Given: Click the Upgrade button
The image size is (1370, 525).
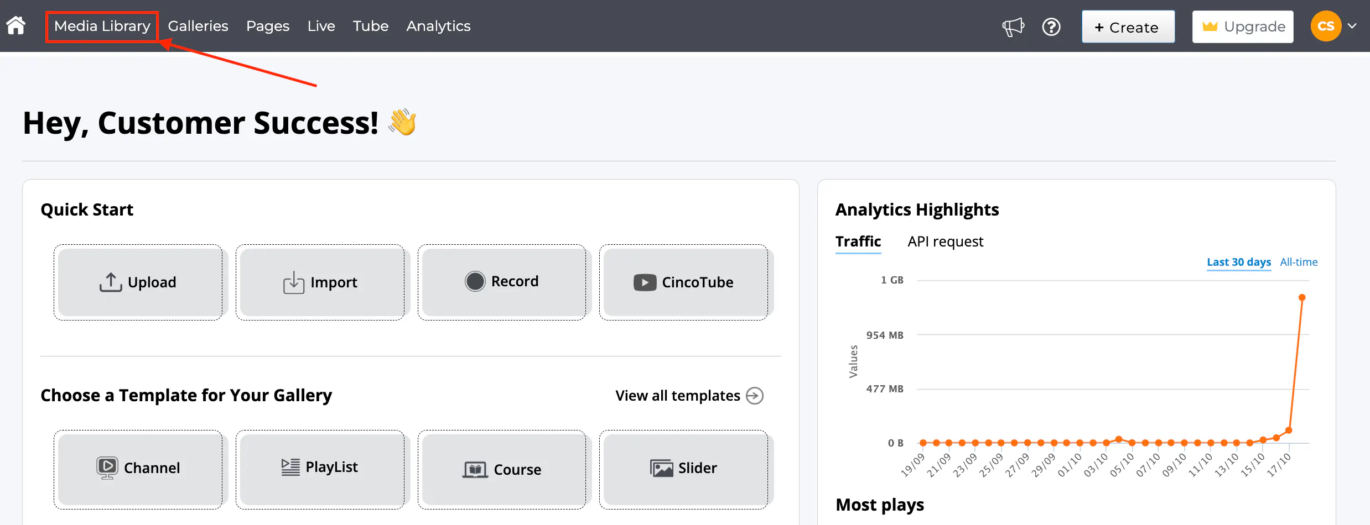Looking at the screenshot, I should (1243, 27).
